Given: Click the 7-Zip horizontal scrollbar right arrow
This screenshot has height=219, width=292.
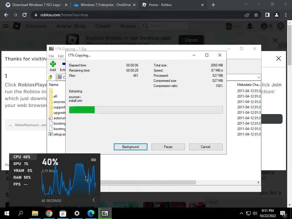Looking at the screenshot, I should click(258, 182).
